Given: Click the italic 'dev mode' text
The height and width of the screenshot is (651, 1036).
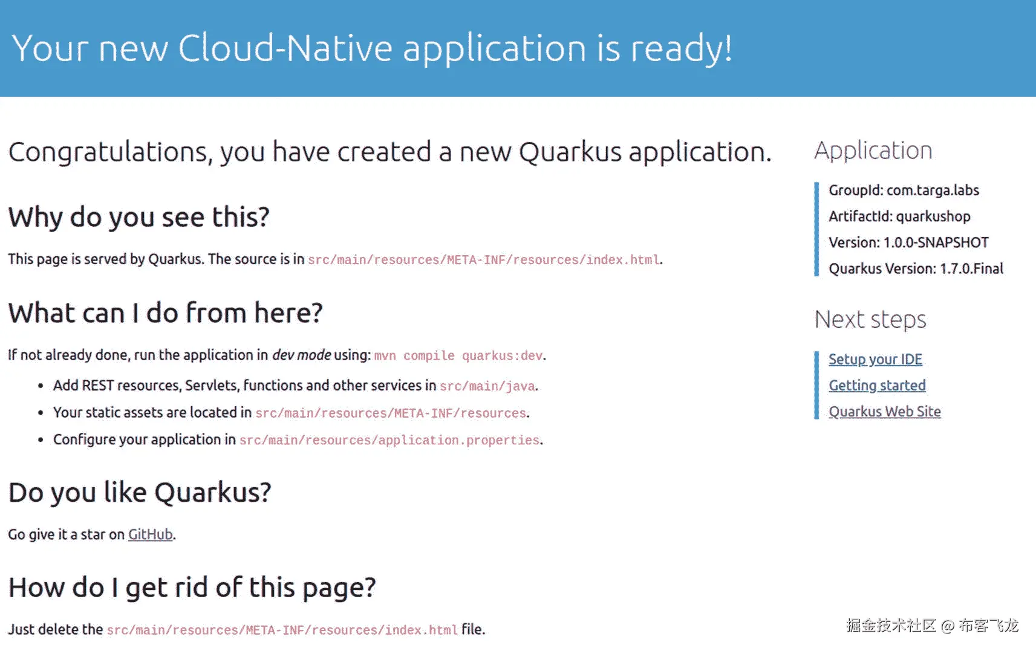Looking at the screenshot, I should coord(301,355).
